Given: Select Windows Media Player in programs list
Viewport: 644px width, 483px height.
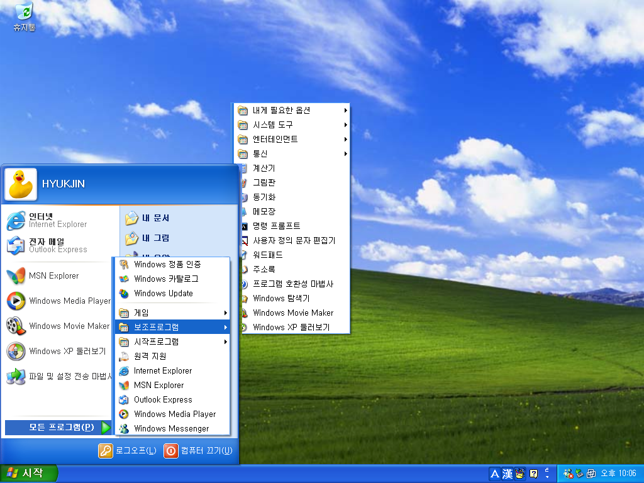Looking at the screenshot, I should (172, 414).
